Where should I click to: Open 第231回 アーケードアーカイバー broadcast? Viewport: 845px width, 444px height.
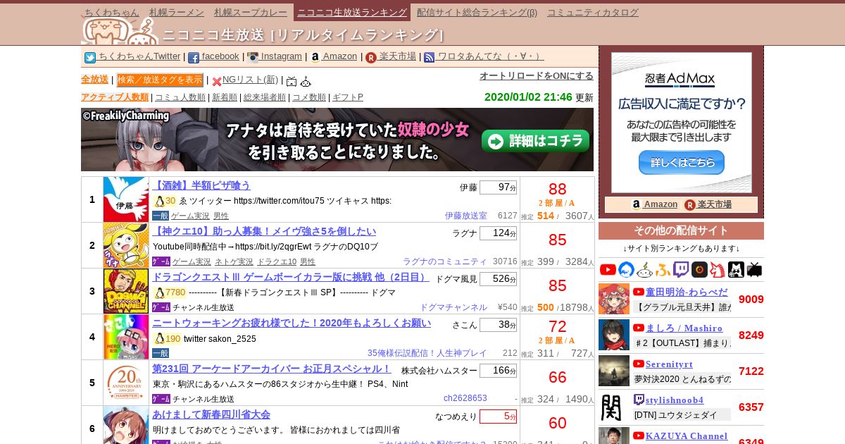(x=272, y=369)
